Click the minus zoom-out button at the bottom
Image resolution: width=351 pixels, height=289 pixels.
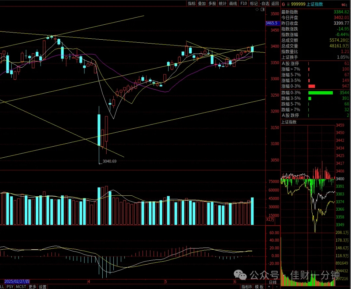[277, 287]
